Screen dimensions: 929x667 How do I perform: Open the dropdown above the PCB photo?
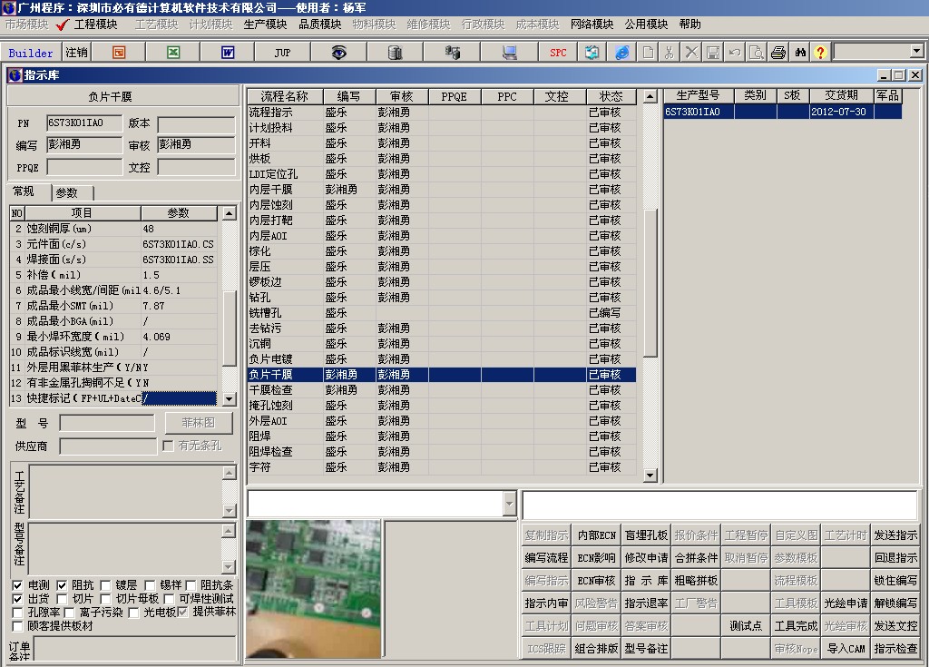click(x=510, y=504)
